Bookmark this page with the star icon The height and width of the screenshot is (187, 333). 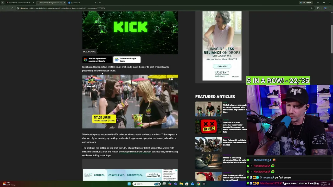312,8
